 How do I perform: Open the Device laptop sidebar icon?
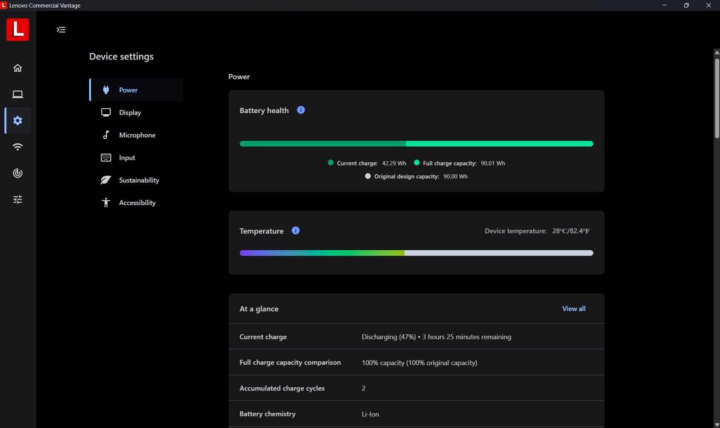tap(18, 94)
